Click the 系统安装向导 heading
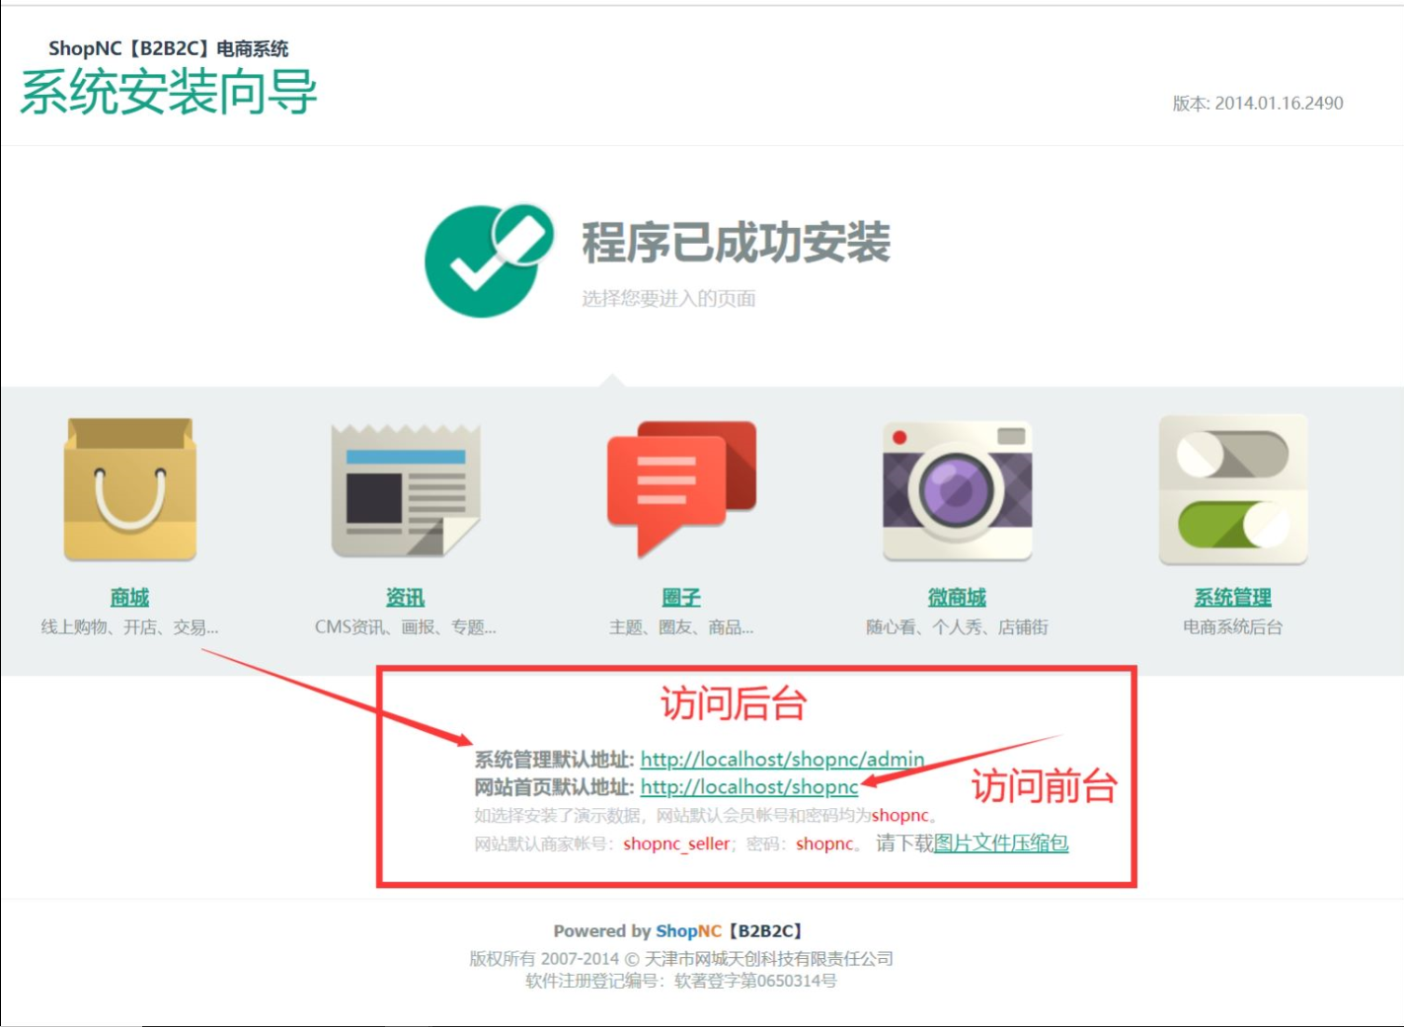 [169, 92]
